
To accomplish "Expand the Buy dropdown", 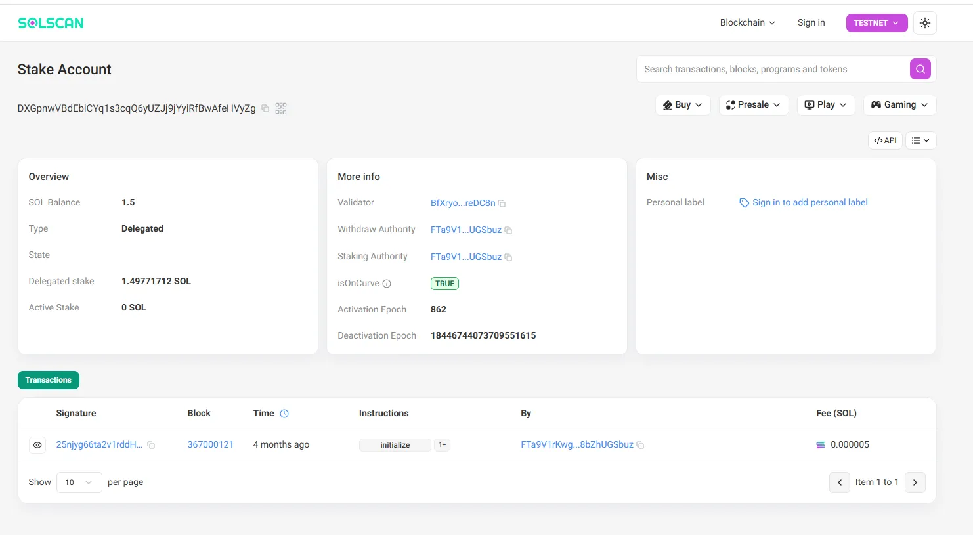I will click(x=683, y=105).
